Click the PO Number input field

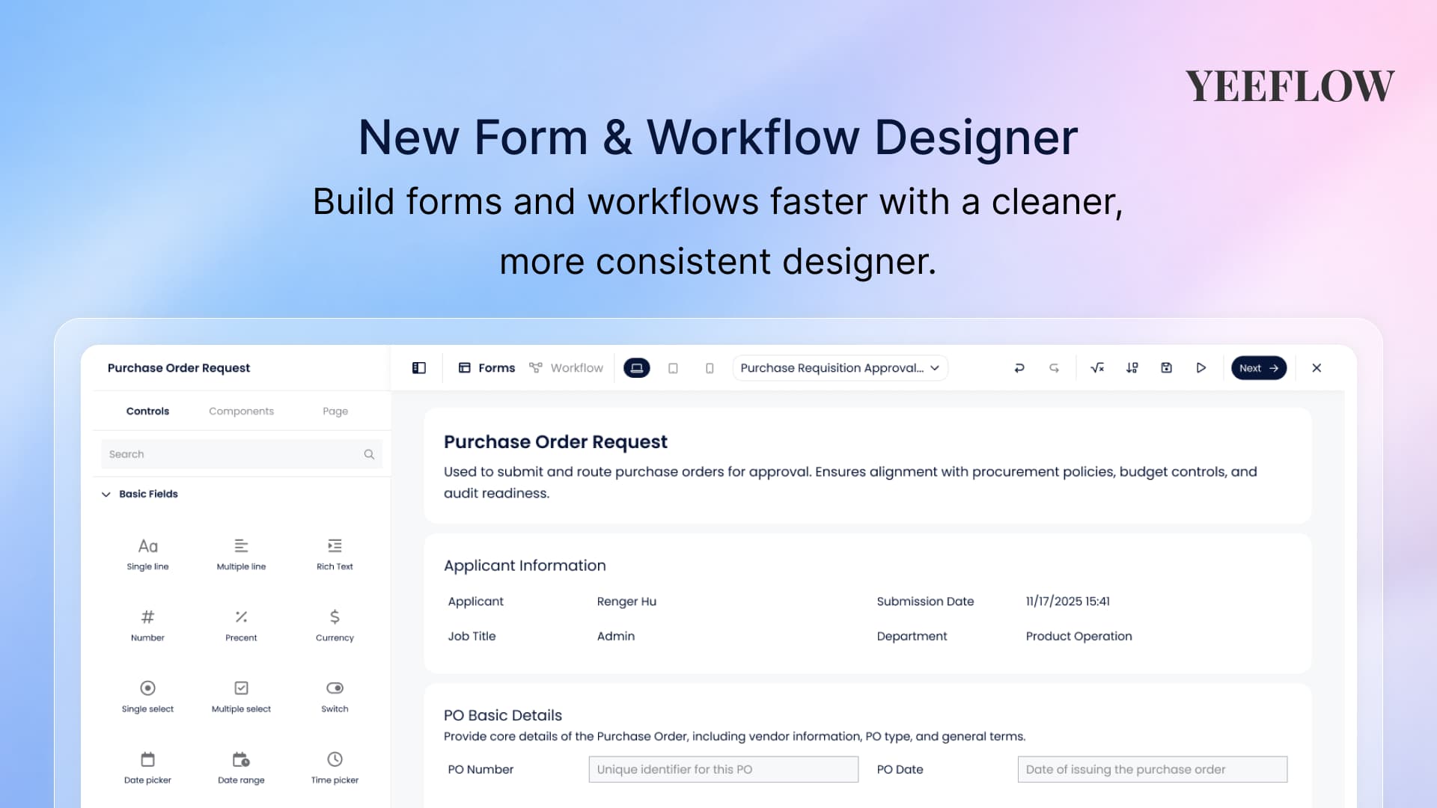point(723,769)
